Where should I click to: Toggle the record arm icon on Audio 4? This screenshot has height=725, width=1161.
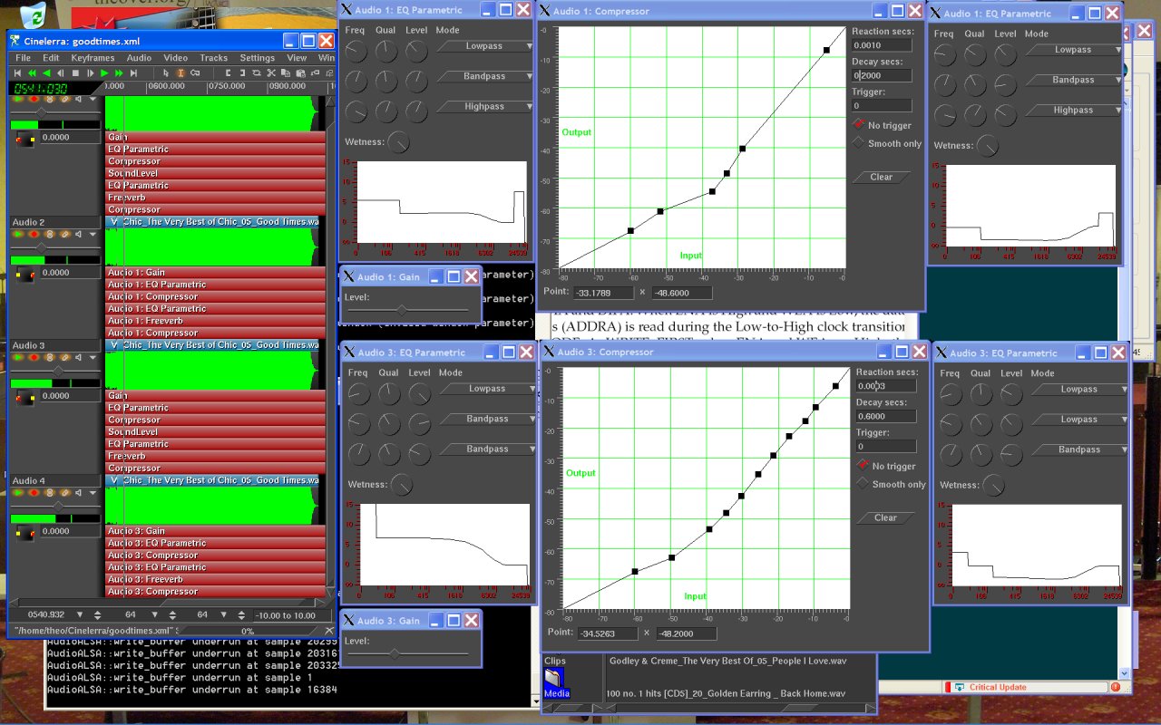pyautogui.click(x=34, y=493)
